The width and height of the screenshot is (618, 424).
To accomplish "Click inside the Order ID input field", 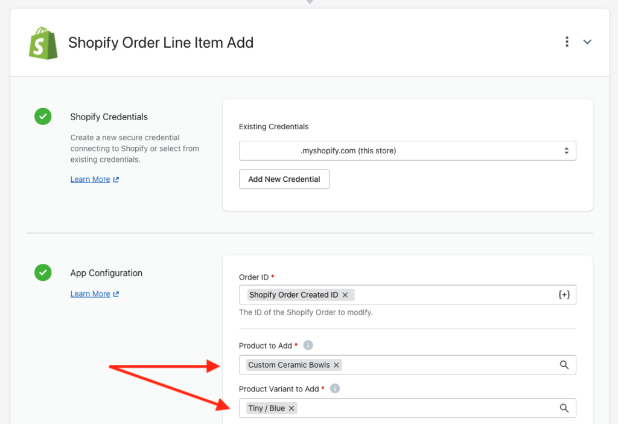I will [x=407, y=295].
